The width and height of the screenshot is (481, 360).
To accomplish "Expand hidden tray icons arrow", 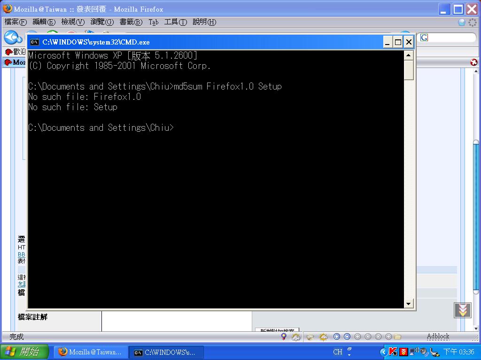I will click(x=383, y=352).
